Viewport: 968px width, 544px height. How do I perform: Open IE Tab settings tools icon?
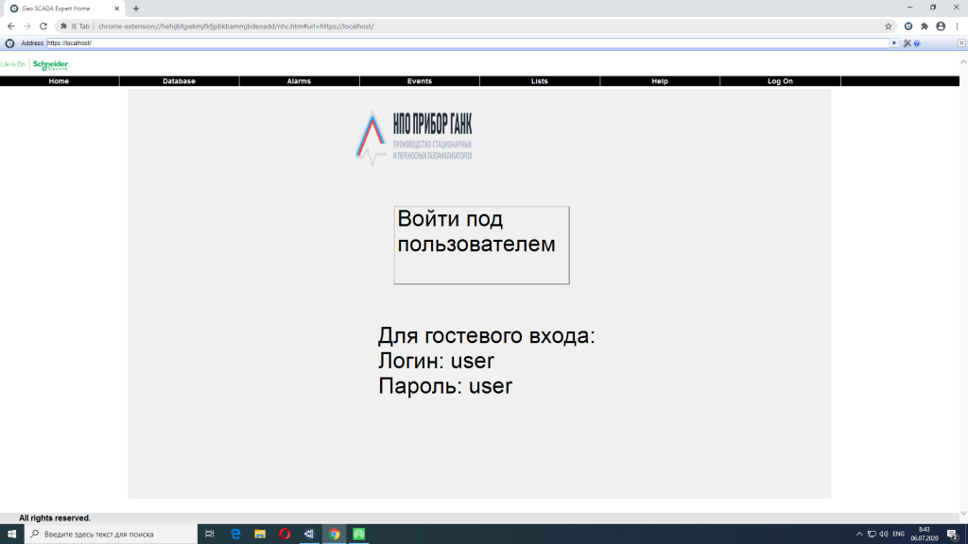[x=907, y=43]
